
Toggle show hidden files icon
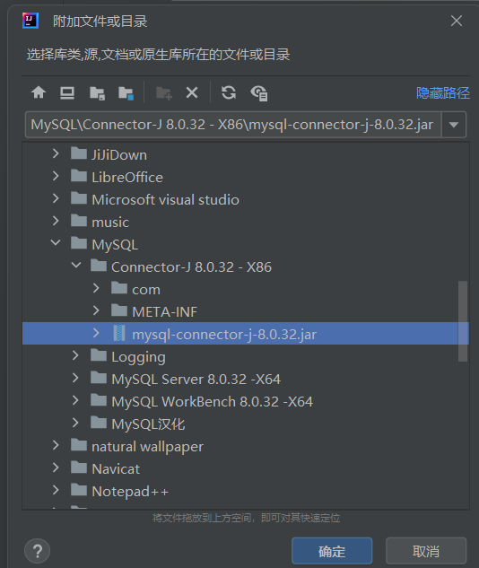coord(259,93)
